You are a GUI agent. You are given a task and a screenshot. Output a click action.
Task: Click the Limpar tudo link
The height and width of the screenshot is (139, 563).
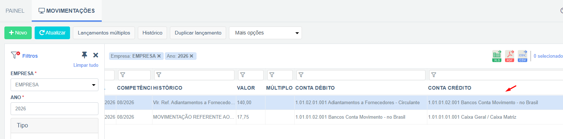click(x=86, y=65)
